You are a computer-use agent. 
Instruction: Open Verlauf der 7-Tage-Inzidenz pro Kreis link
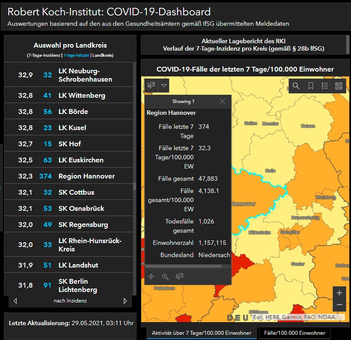[x=244, y=48]
